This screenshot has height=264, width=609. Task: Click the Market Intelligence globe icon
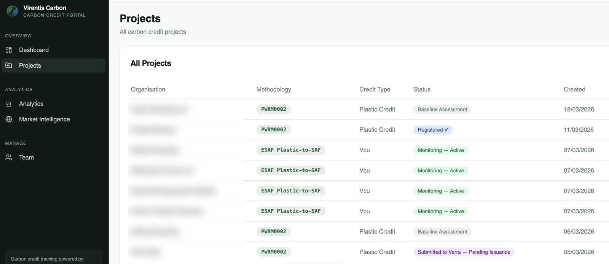pos(9,119)
